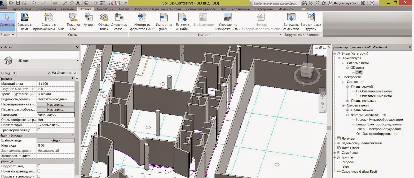Collapse Фасады (Фасад здания) node
The height and width of the screenshot is (178, 414).
pos(348,115)
